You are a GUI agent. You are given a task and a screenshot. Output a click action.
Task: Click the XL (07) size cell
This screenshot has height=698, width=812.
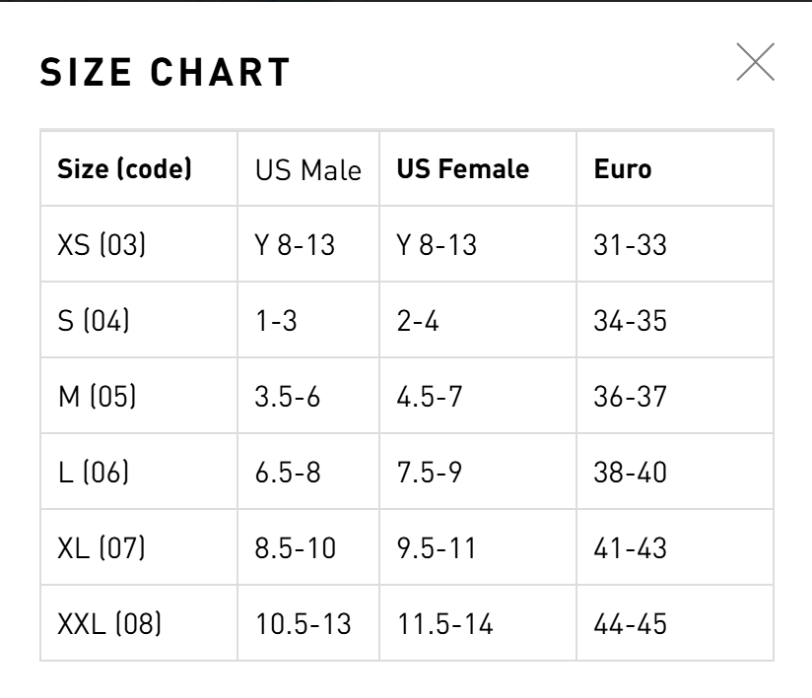(x=101, y=547)
